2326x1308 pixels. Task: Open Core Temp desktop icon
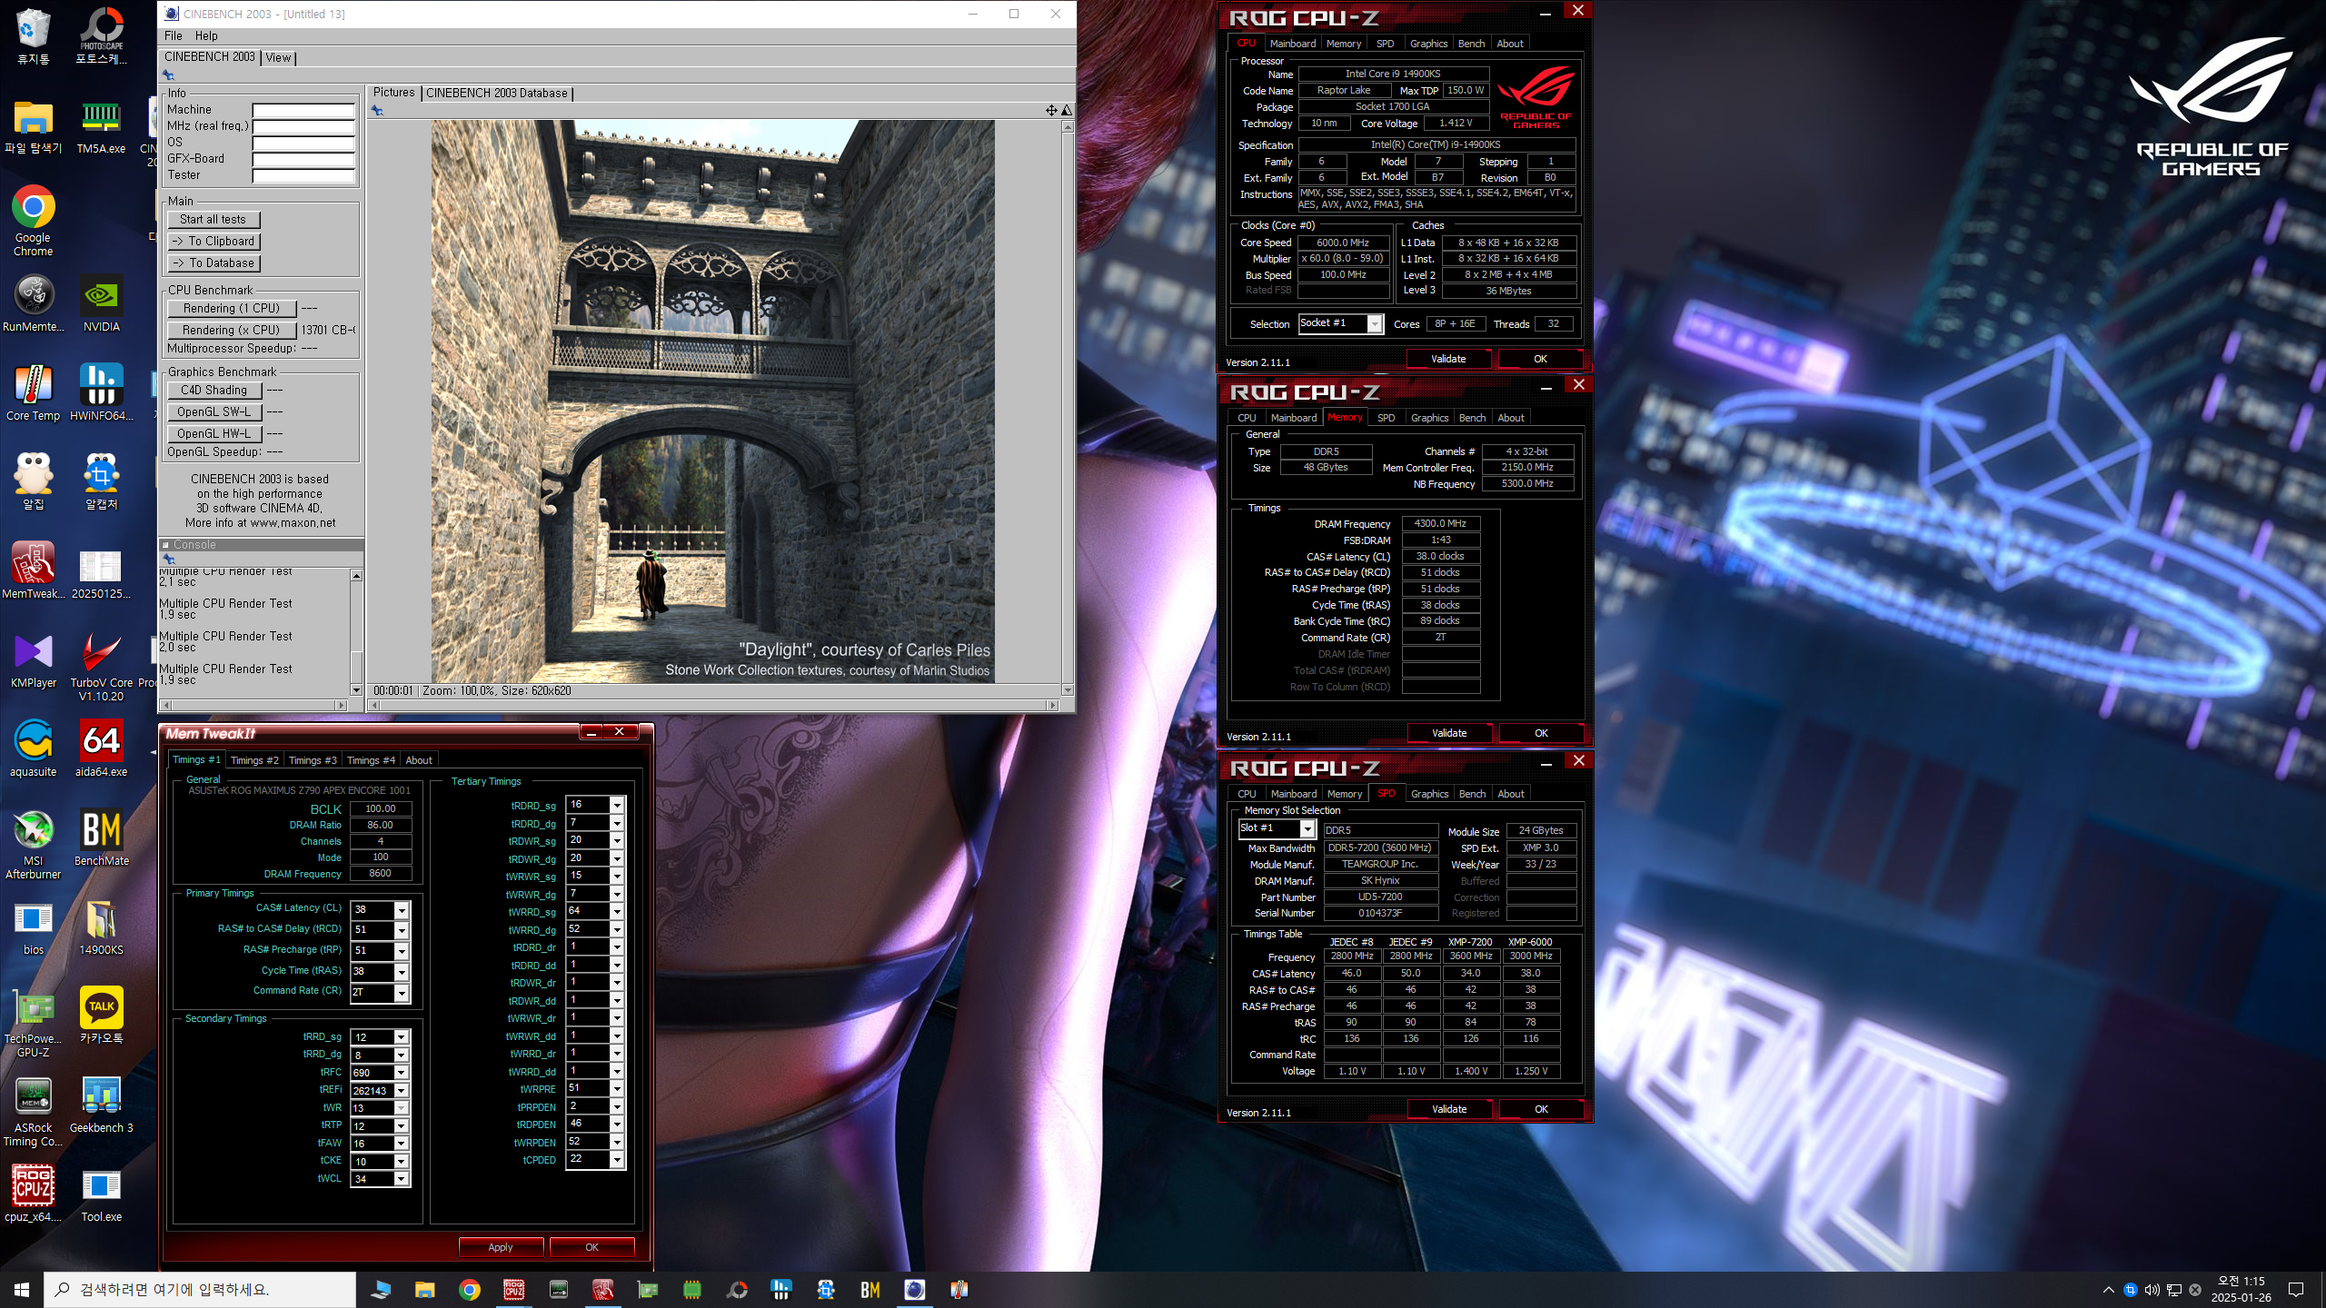pyautogui.click(x=33, y=392)
